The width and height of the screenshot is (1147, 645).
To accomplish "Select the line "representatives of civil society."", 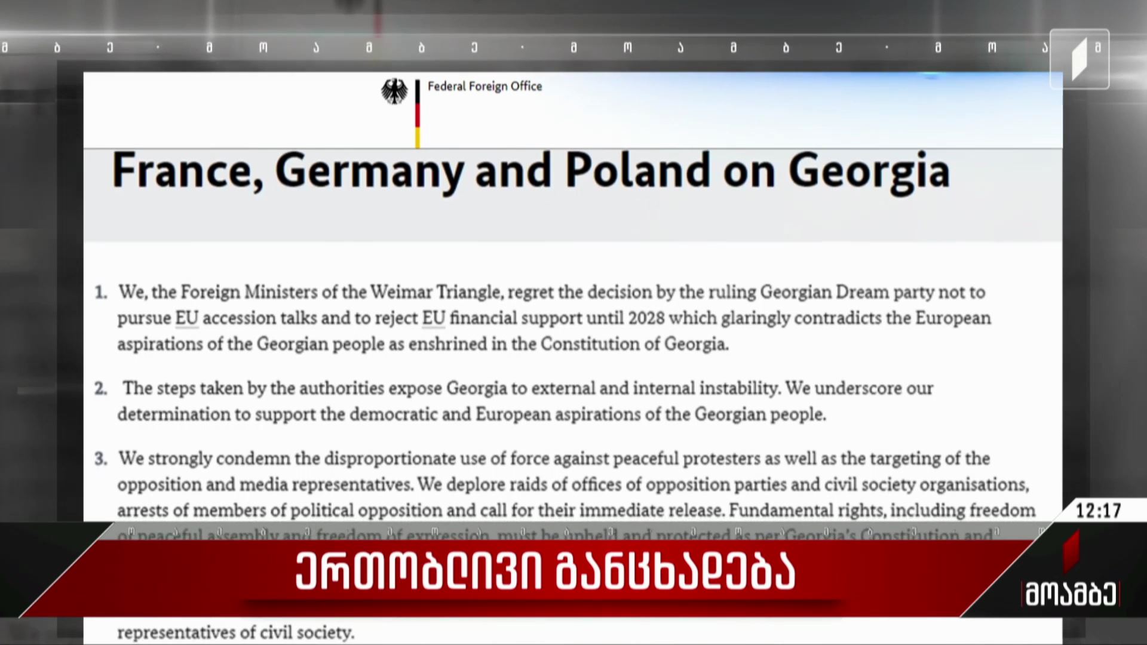I will coord(236,632).
